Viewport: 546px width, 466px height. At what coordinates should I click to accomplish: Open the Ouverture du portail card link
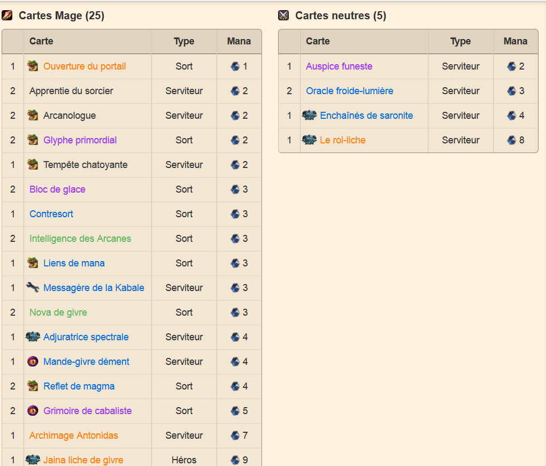(84, 66)
